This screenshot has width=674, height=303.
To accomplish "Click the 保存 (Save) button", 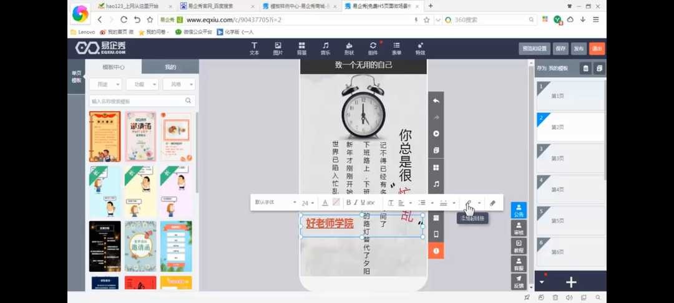I will point(560,49).
